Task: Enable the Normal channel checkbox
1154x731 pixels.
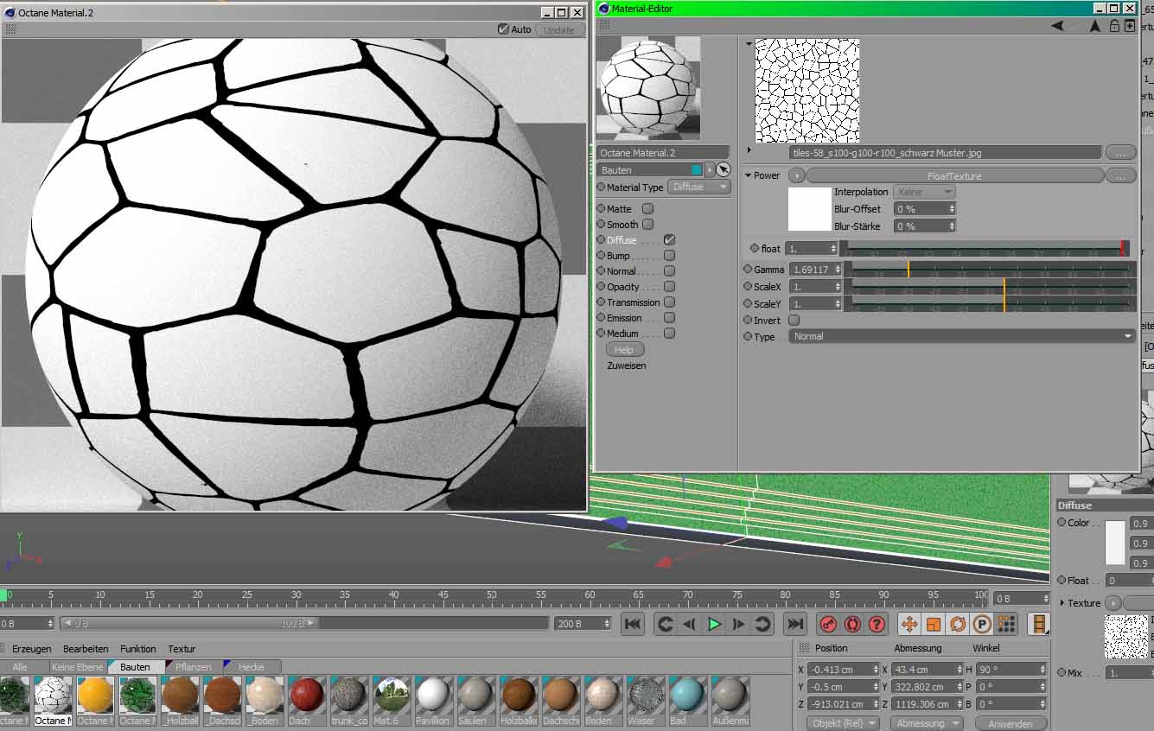Action: coord(669,271)
